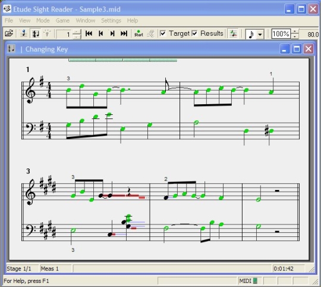The height and width of the screenshot is (287, 321).
Task: Select the grand-staff mode icon
Action: 36,33
